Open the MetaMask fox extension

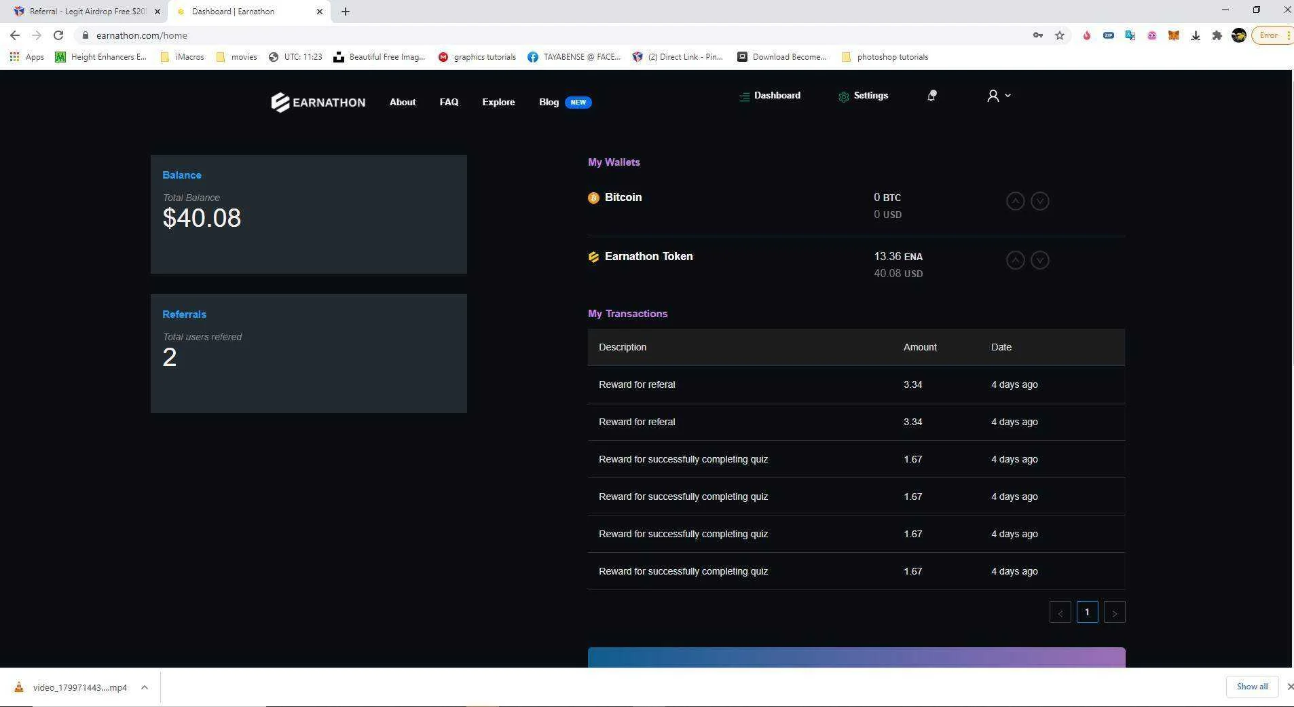1173,35
